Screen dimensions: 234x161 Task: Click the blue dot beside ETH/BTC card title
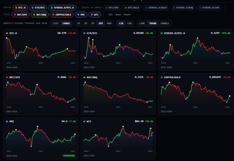84,33
